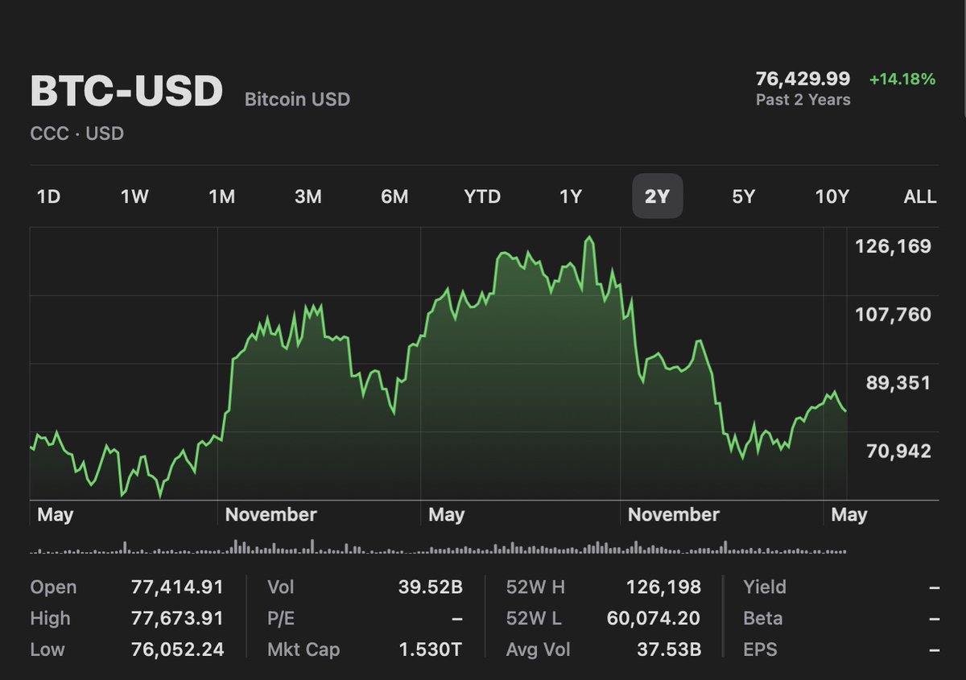Click the BTC-USD ticker title

[x=126, y=92]
